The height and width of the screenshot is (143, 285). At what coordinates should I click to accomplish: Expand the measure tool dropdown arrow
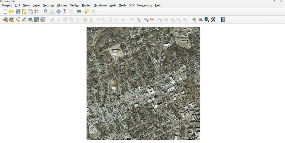click(83, 12)
